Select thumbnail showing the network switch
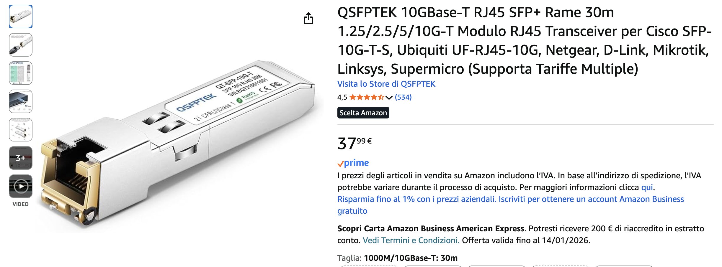The height and width of the screenshot is (267, 722). pos(21,101)
